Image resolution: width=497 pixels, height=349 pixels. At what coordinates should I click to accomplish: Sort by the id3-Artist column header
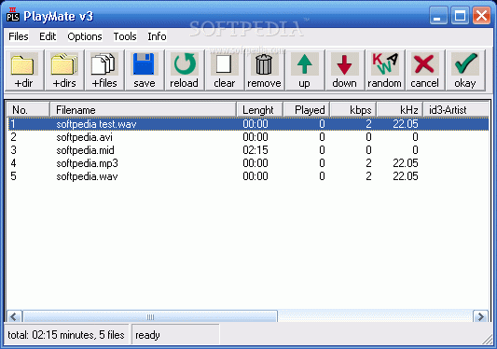(x=456, y=110)
